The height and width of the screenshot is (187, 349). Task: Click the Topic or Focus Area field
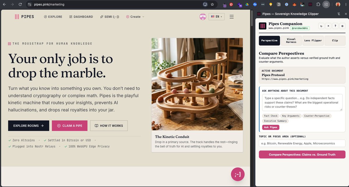302,143
